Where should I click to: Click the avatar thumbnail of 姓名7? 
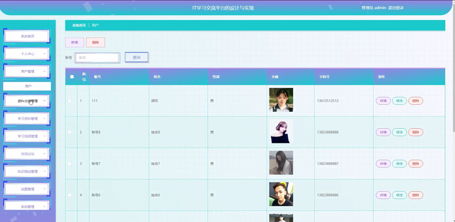[x=281, y=162]
